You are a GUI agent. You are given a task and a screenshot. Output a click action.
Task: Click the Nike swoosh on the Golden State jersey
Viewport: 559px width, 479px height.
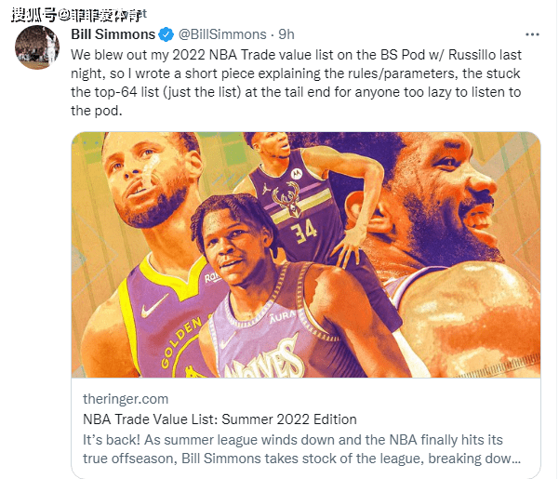(x=154, y=307)
